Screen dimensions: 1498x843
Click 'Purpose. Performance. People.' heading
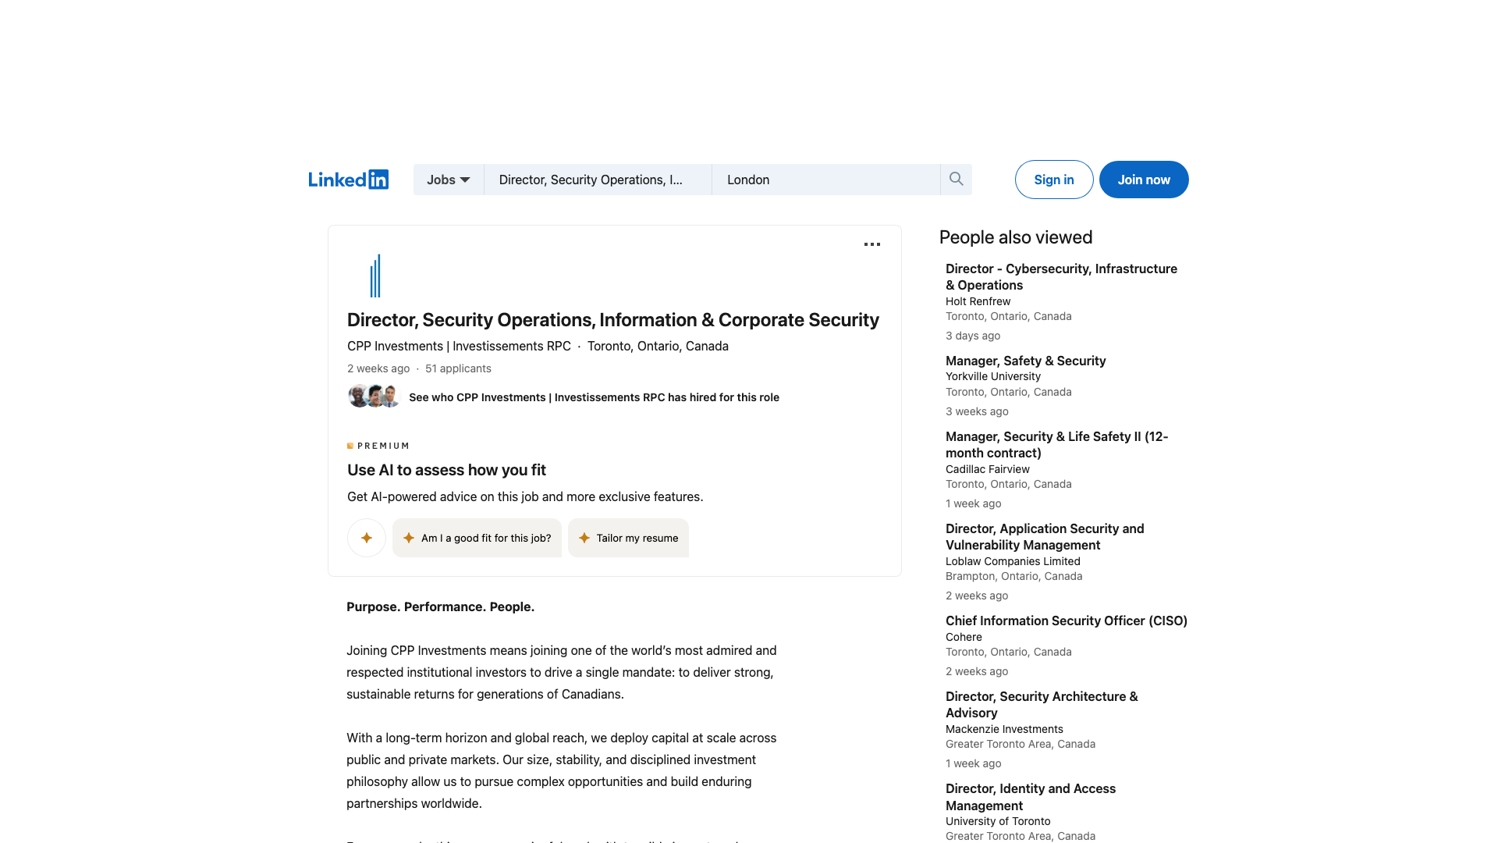440,606
